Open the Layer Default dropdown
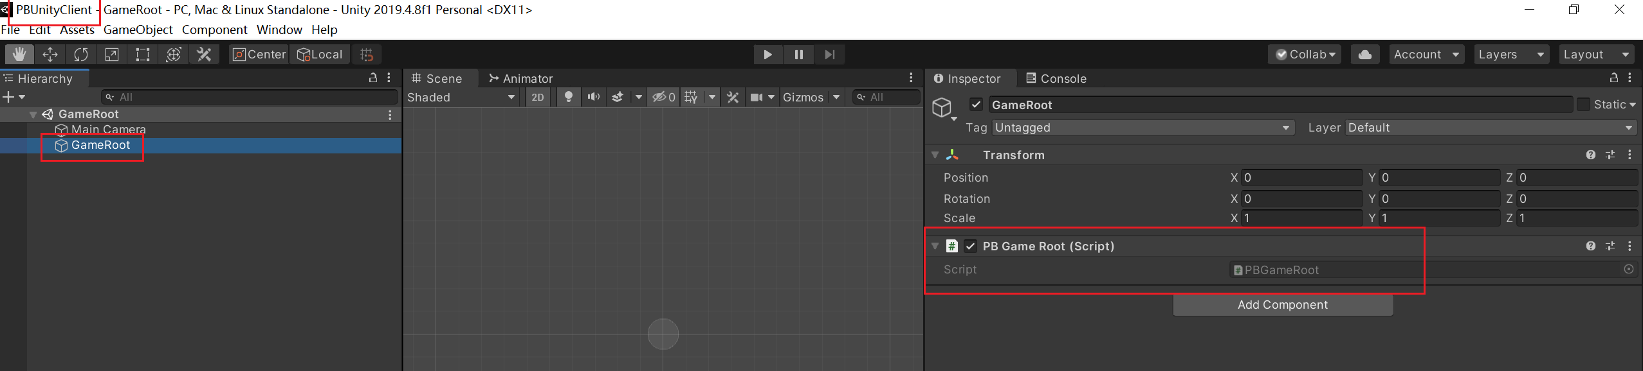The image size is (1643, 371). 1491,128
